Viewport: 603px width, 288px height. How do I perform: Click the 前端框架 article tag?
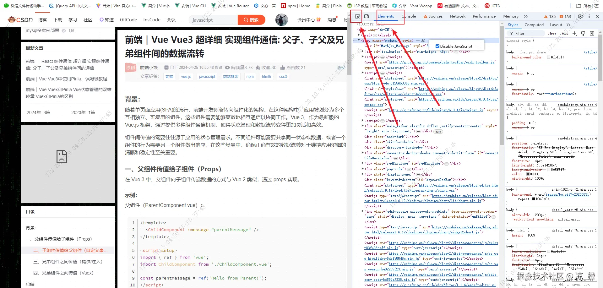click(x=231, y=77)
